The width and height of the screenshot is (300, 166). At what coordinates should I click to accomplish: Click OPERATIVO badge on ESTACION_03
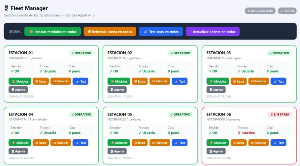pyautogui.click(x=279, y=53)
